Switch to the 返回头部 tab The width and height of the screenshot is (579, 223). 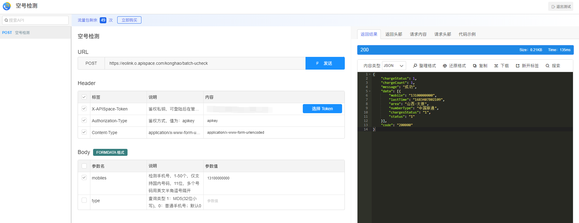pos(393,34)
